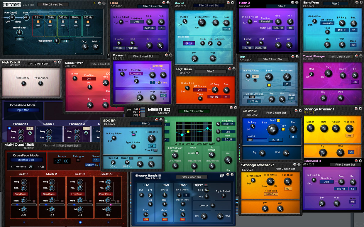Open BP Source Lowpass dropdown in BandPass
This screenshot has width=364, height=227.
[327, 23]
